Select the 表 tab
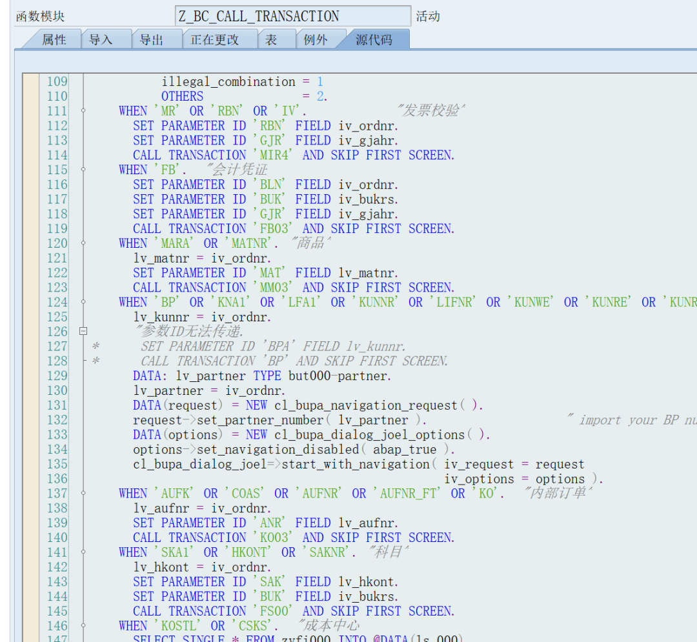 [x=270, y=39]
